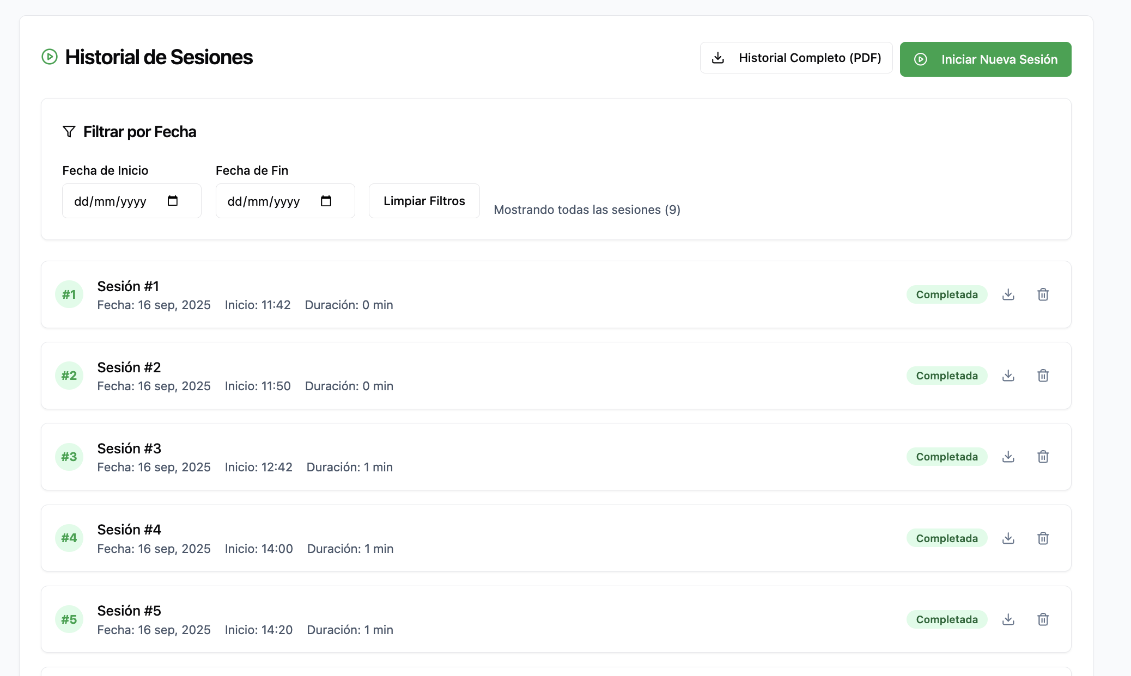Image resolution: width=1131 pixels, height=676 pixels.
Task: Select the #1 green session badge
Action: point(69,294)
